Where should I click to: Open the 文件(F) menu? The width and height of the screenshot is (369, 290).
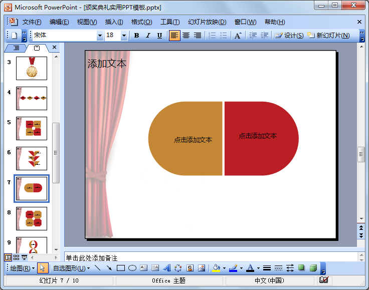click(x=32, y=22)
